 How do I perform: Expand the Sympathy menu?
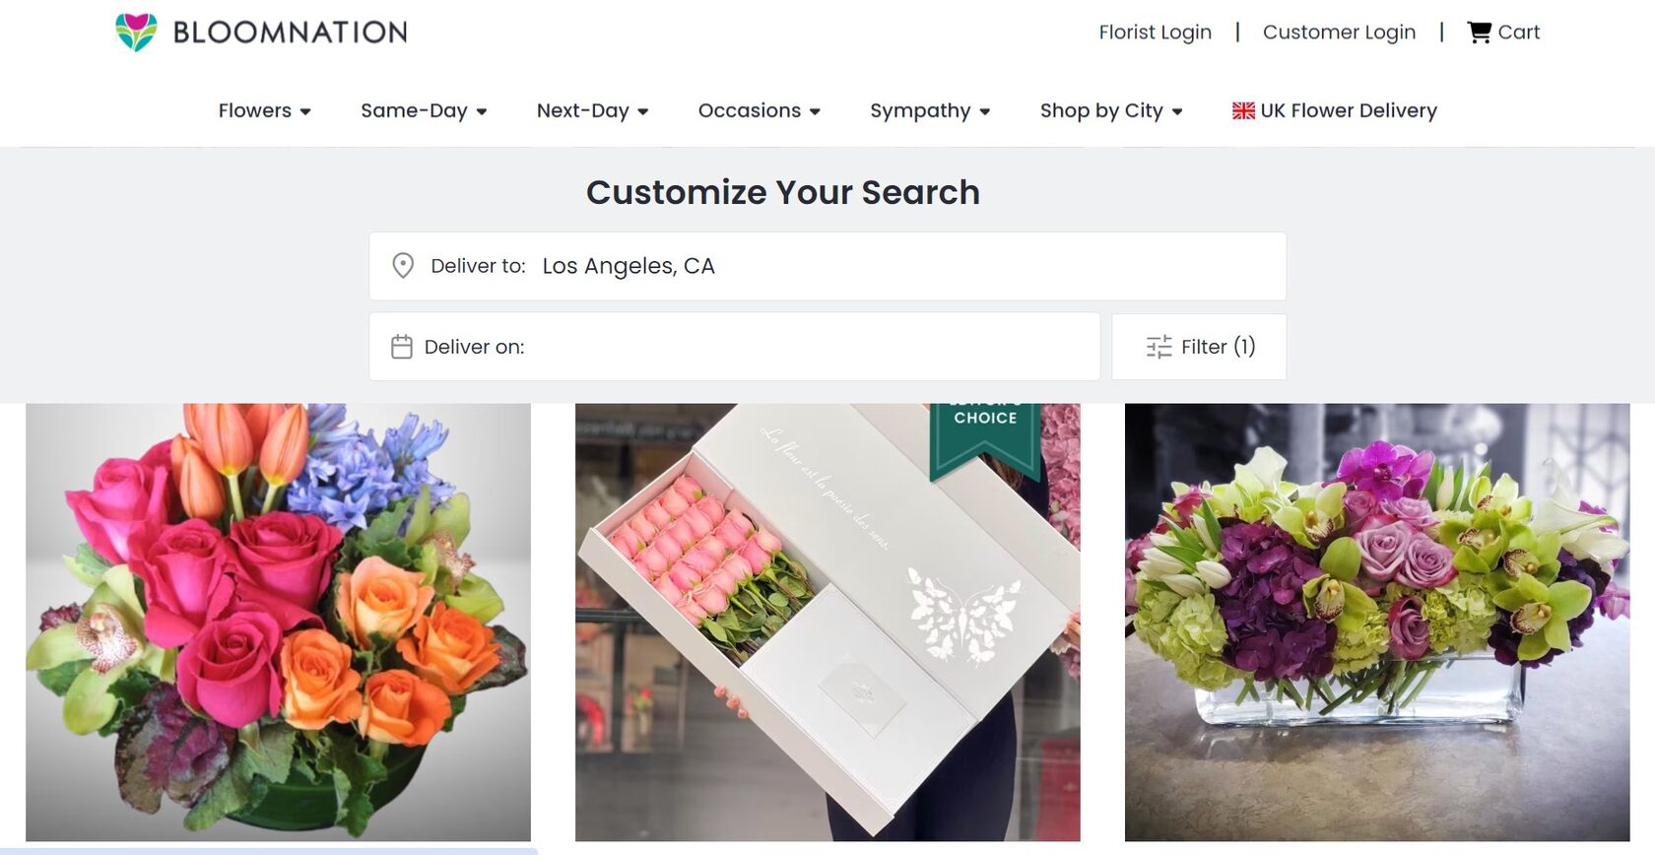pyautogui.click(x=929, y=110)
